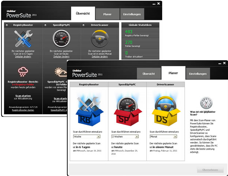This screenshot has height=176, width=228.
Task: Click 'Scan starten' link for RegistryBooster
Action: click(x=23, y=96)
